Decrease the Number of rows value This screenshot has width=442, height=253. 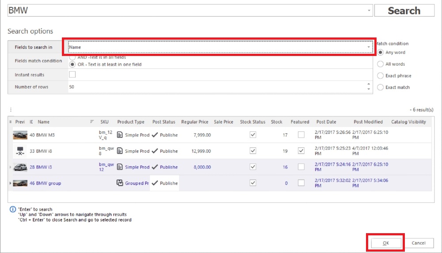369,89
